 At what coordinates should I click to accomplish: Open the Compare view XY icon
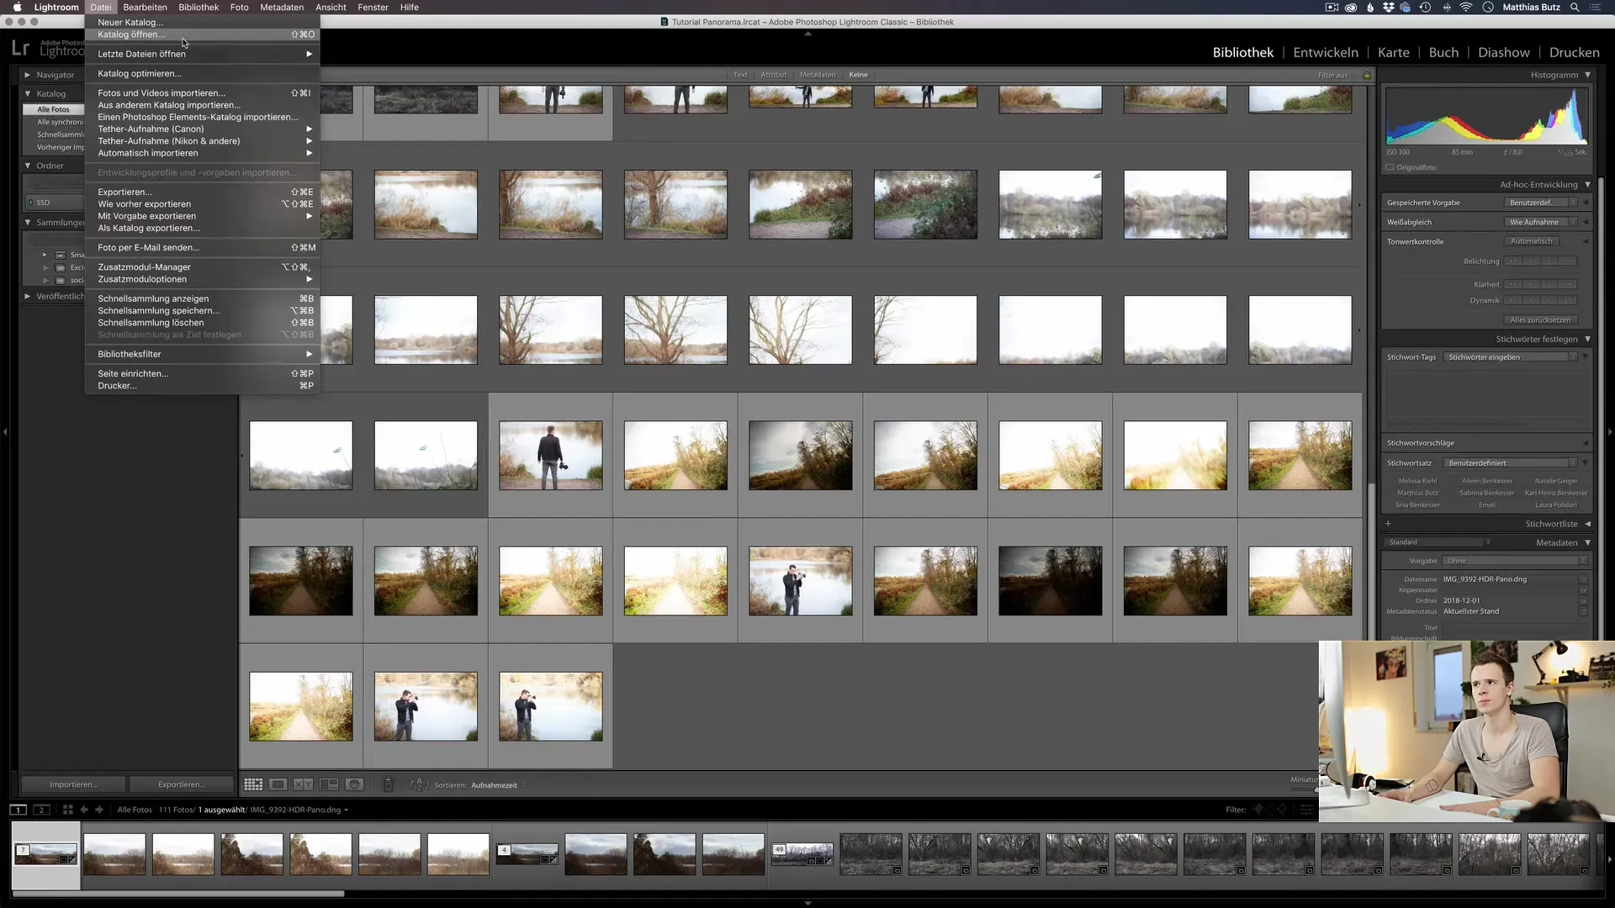click(x=304, y=784)
